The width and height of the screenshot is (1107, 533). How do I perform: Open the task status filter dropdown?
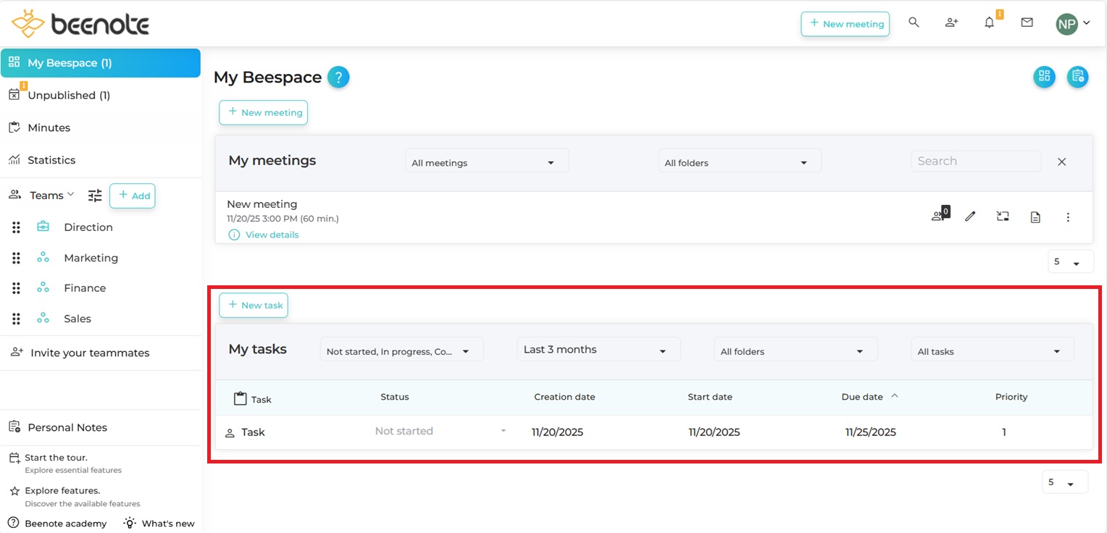click(401, 351)
